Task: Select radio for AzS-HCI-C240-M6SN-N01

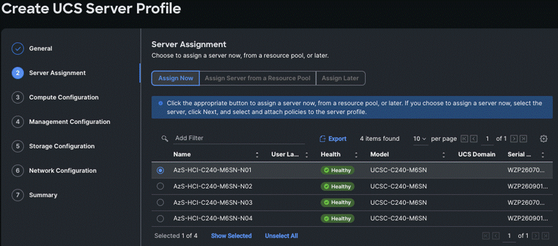Action: coord(161,170)
